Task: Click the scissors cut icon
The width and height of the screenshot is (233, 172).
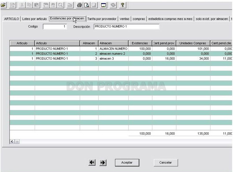Action: (22, 5)
